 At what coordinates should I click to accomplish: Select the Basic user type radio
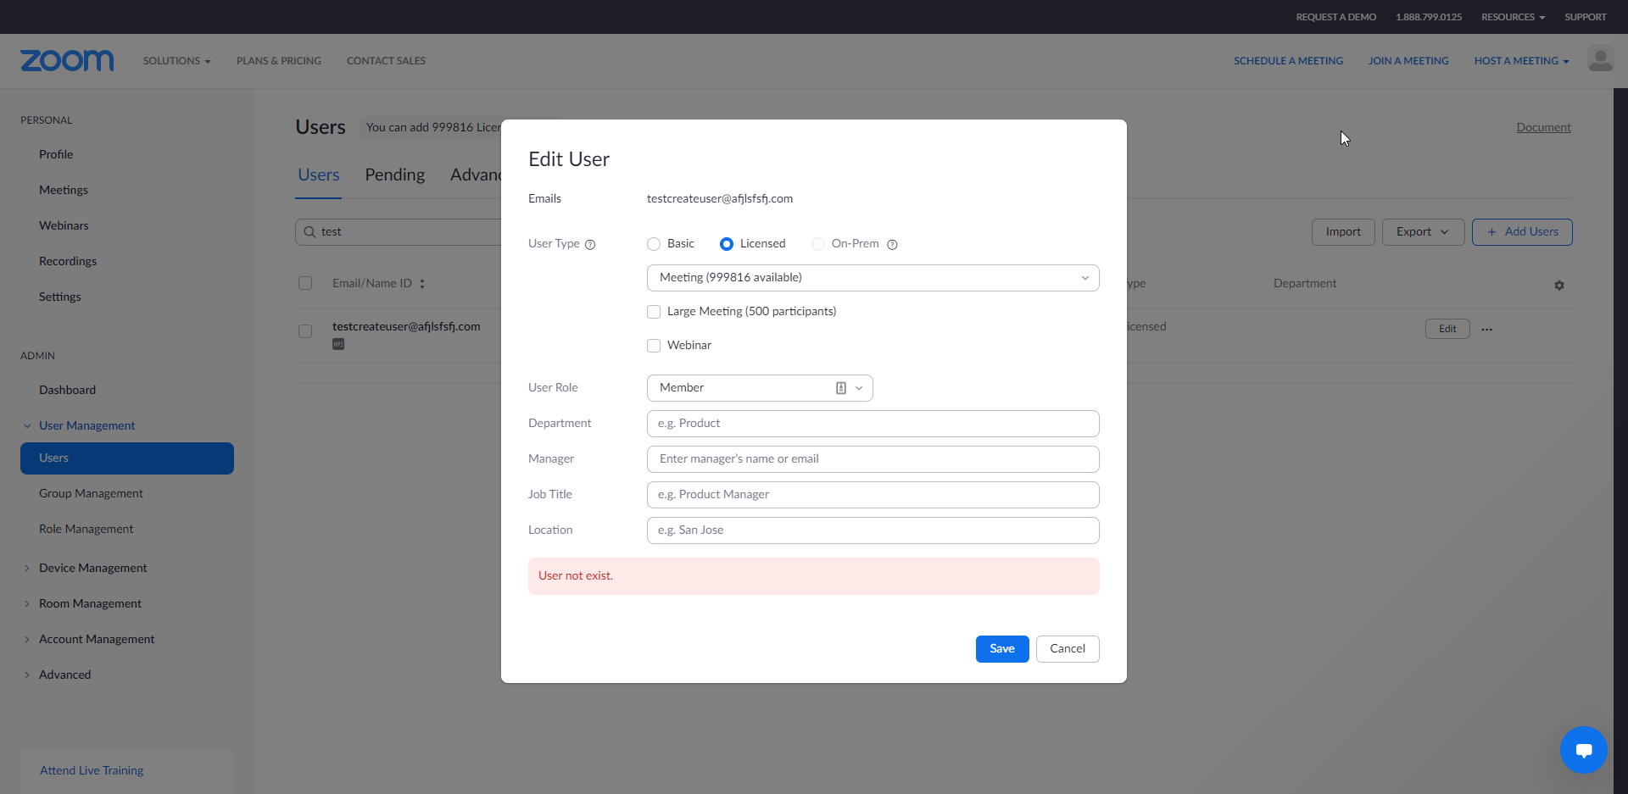654,244
